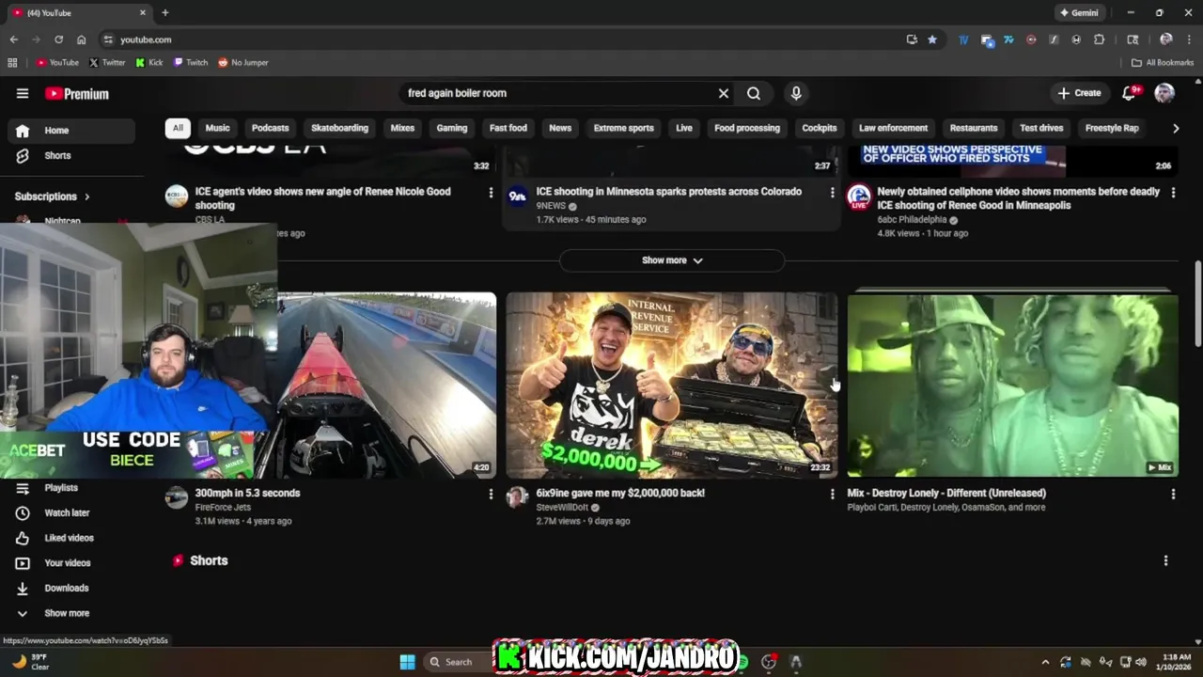Open the notifications bell
The width and height of the screenshot is (1203, 677).
coord(1129,93)
